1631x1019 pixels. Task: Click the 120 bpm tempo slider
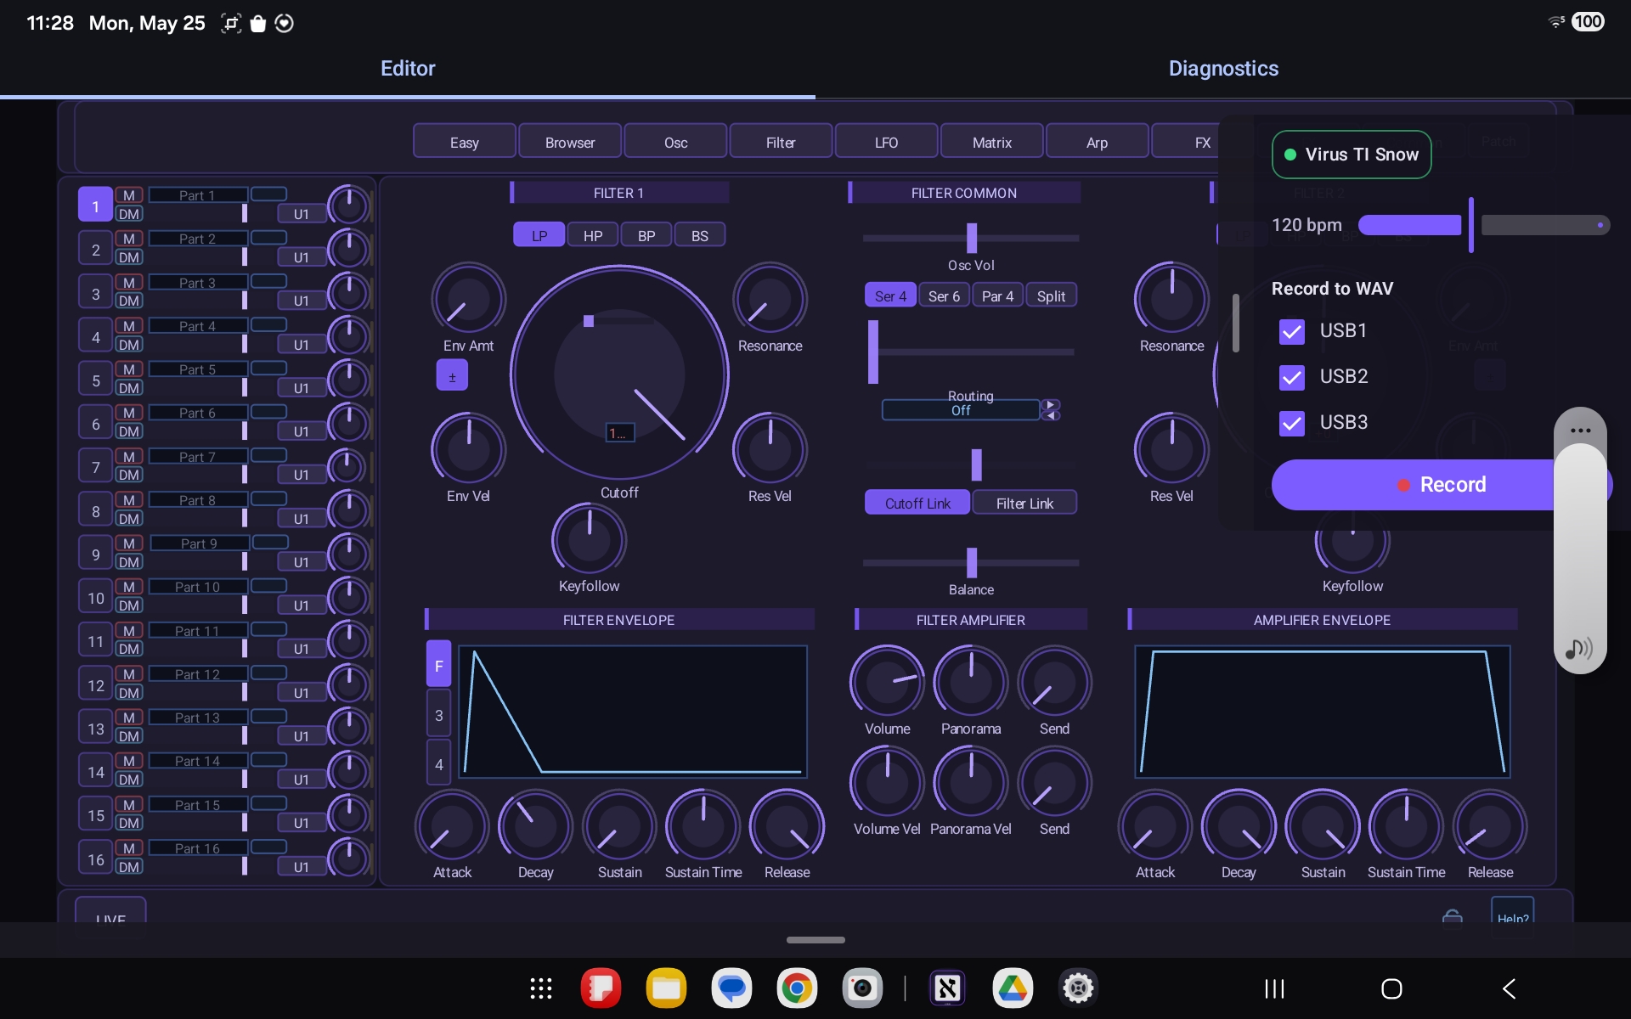tap(1484, 225)
